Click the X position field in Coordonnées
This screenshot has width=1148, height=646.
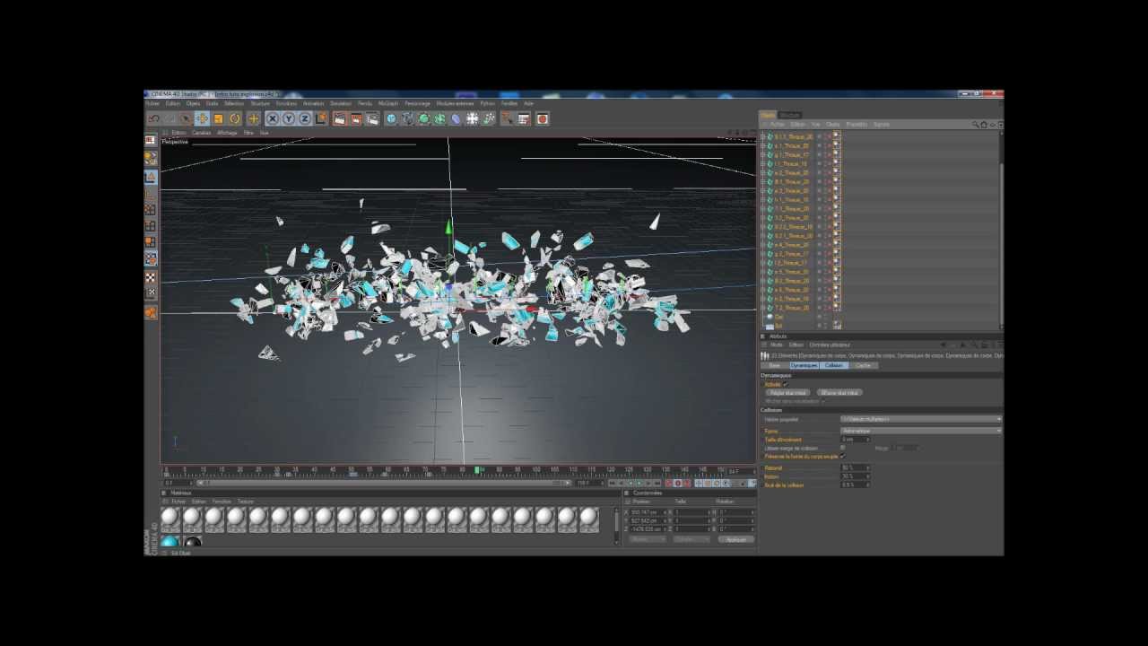(x=646, y=512)
